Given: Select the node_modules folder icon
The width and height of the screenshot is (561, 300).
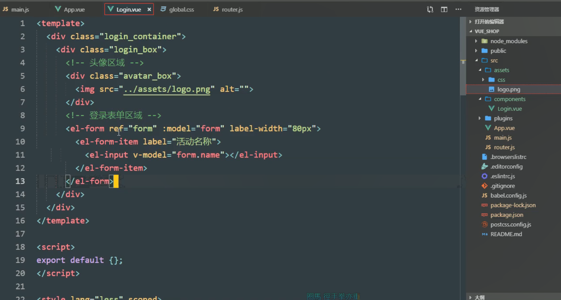Looking at the screenshot, I should [484, 41].
